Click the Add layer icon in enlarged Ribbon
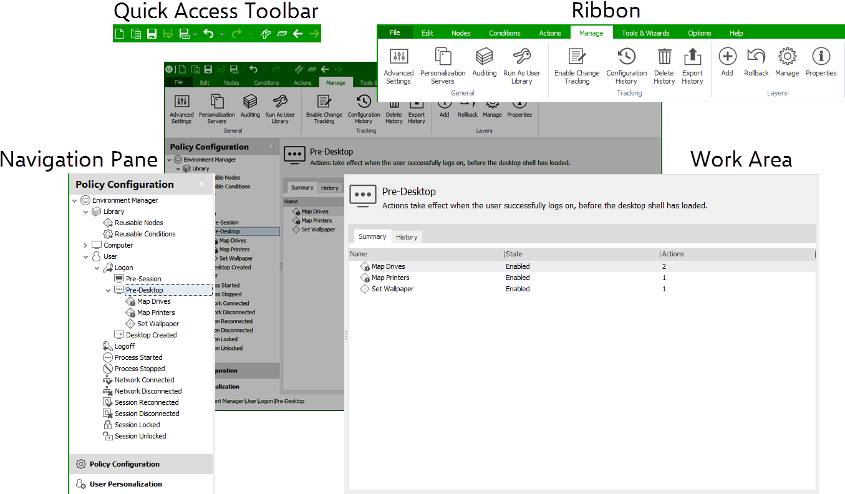This screenshot has height=494, width=845. click(x=727, y=57)
